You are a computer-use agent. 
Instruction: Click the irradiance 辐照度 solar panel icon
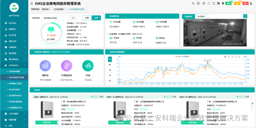pyautogui.click(x=45, y=66)
